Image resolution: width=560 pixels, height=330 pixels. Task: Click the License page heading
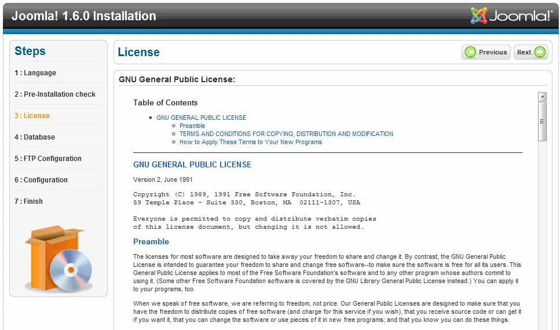pyautogui.click(x=138, y=52)
